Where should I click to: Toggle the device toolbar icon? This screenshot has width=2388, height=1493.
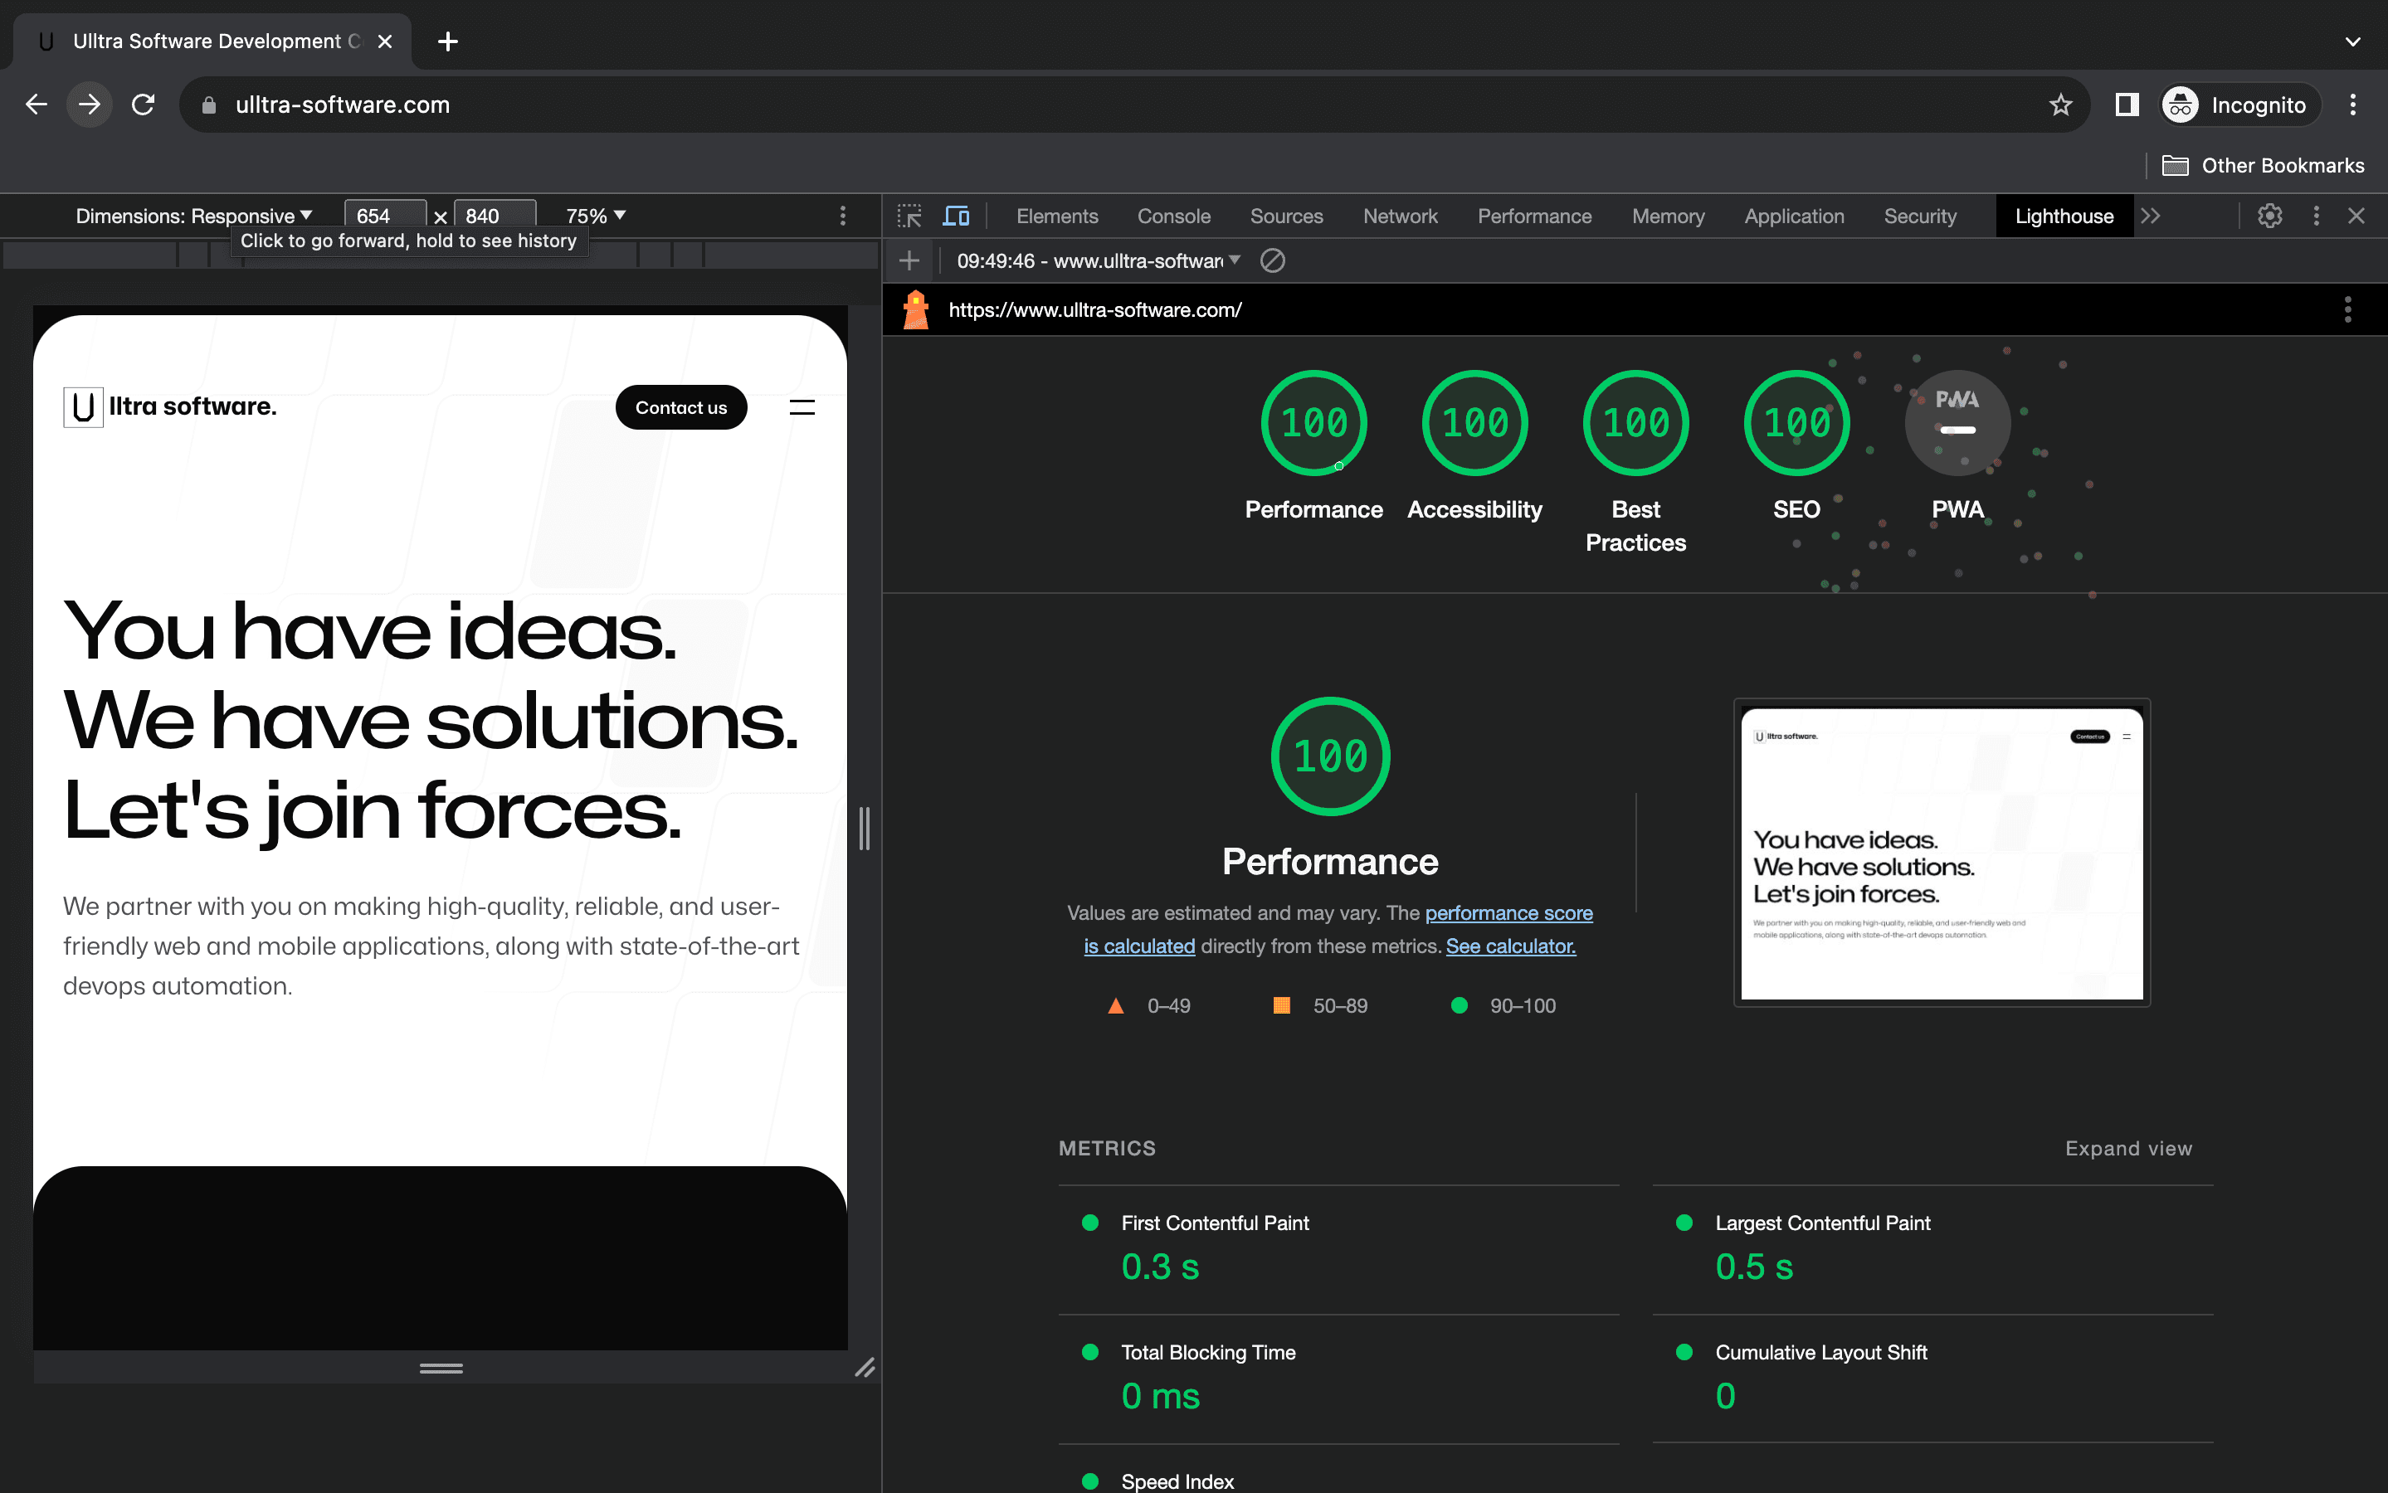tap(956, 216)
